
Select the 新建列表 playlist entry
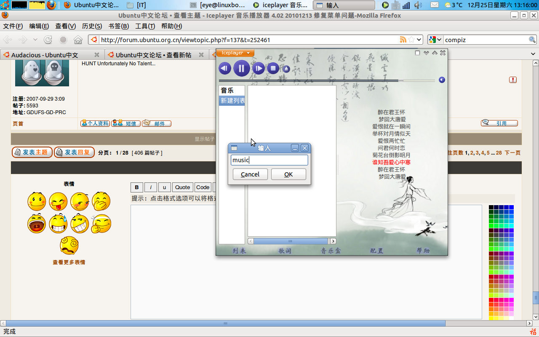(x=232, y=101)
